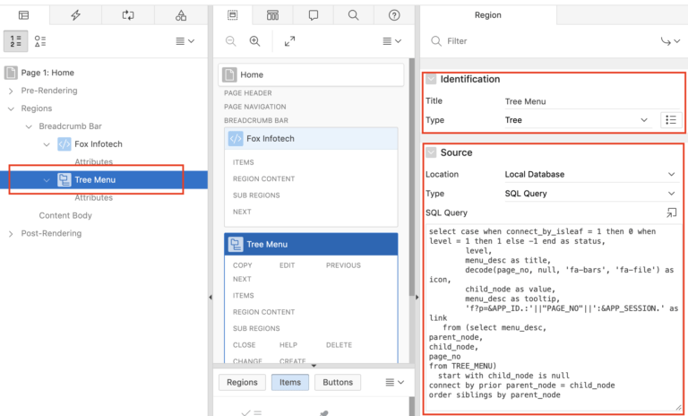Screen dimensions: 688x416
Task: Click the Tree Menu region icon in tree
Action: pos(64,179)
